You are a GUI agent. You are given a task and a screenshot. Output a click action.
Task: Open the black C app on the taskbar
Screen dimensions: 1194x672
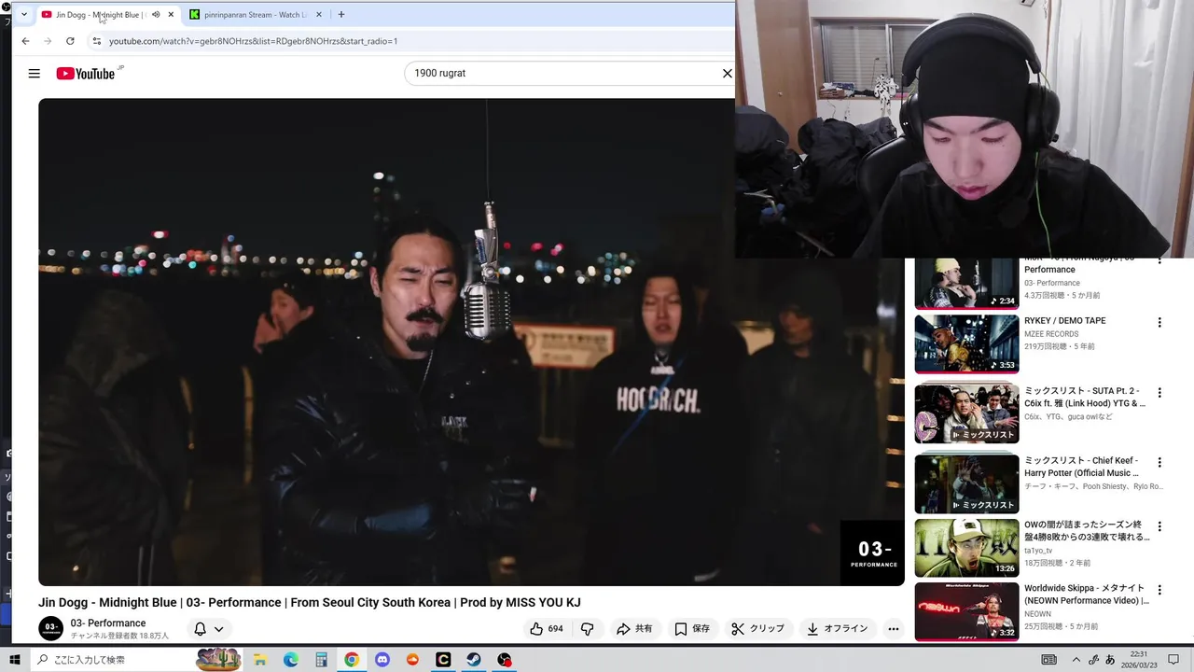[x=443, y=660]
